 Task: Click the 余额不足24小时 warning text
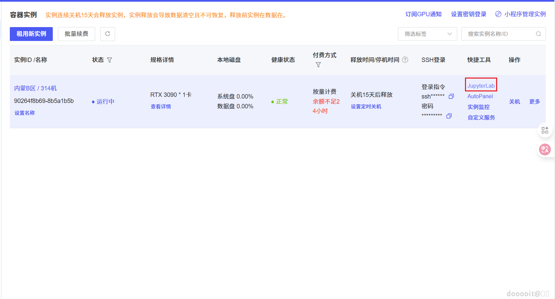click(326, 106)
